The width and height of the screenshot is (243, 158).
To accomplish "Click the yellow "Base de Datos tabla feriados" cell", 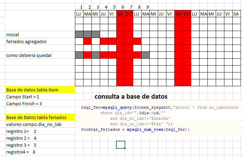I will point(40,117).
